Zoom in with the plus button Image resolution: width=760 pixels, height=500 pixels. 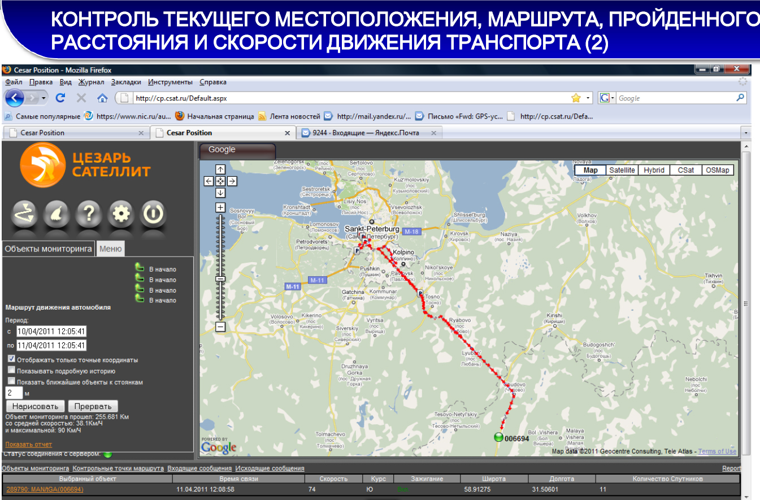pos(220,207)
